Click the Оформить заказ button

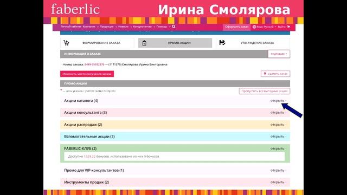coord(236,27)
